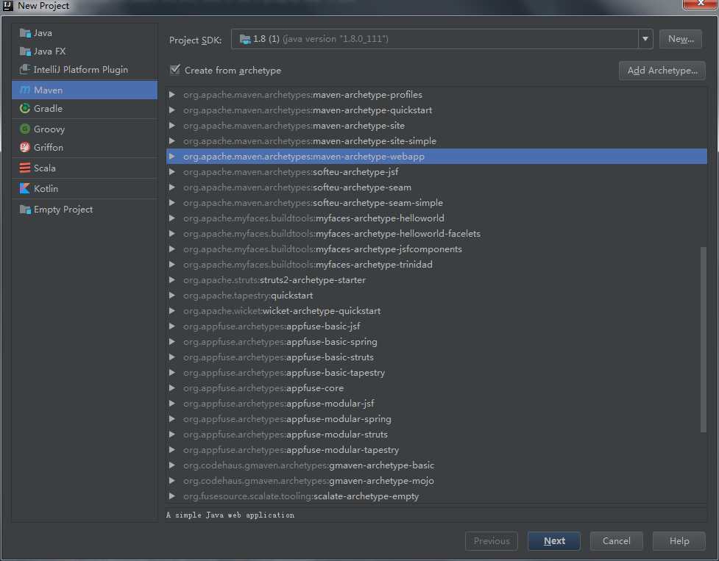Select appfuse-basic-tapestry archetype row

(436, 372)
